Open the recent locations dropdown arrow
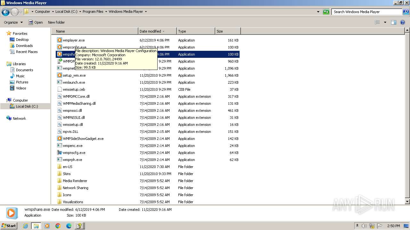The width and height of the screenshot is (410, 230). pos(21,12)
